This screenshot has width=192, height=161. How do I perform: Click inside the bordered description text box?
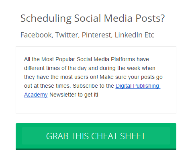click(x=96, y=80)
